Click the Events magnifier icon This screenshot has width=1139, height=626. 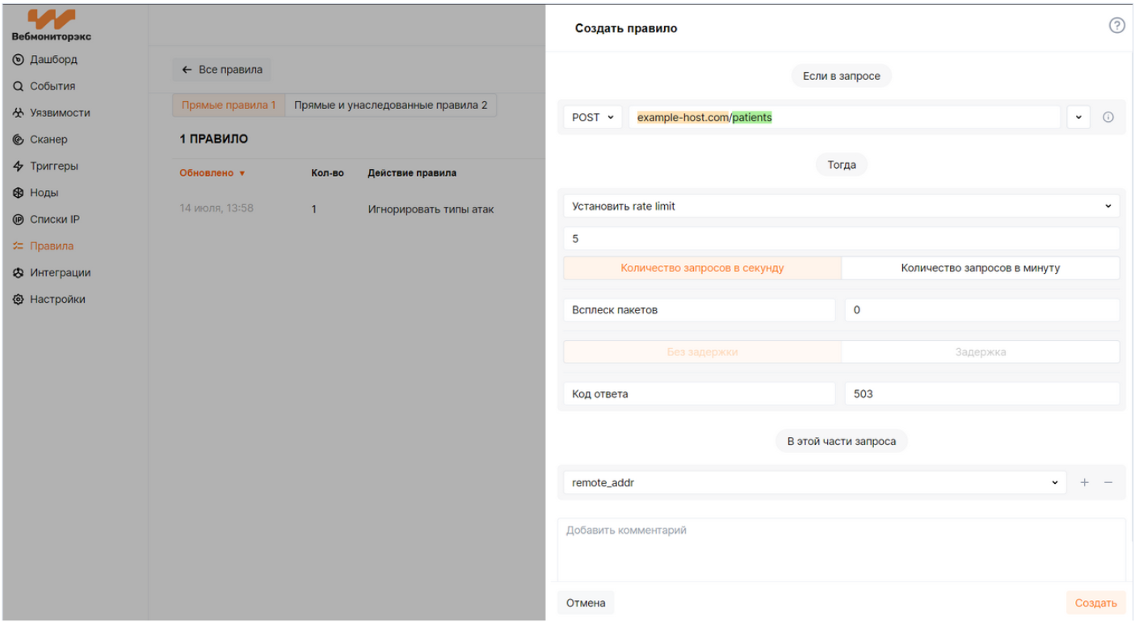pos(19,86)
